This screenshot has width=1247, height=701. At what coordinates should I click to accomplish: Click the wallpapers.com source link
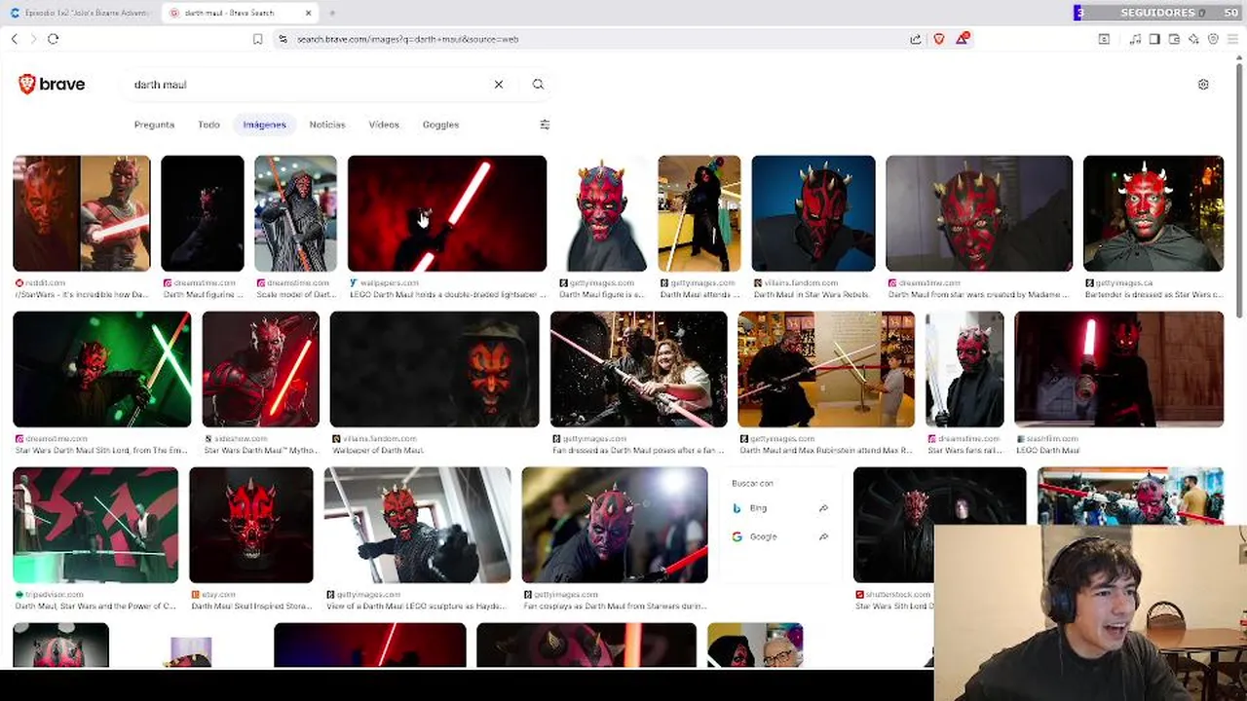tap(388, 283)
